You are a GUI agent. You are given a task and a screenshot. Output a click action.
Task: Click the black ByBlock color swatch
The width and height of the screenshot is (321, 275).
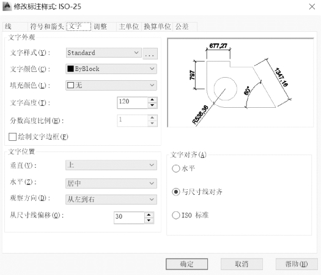coord(70,69)
